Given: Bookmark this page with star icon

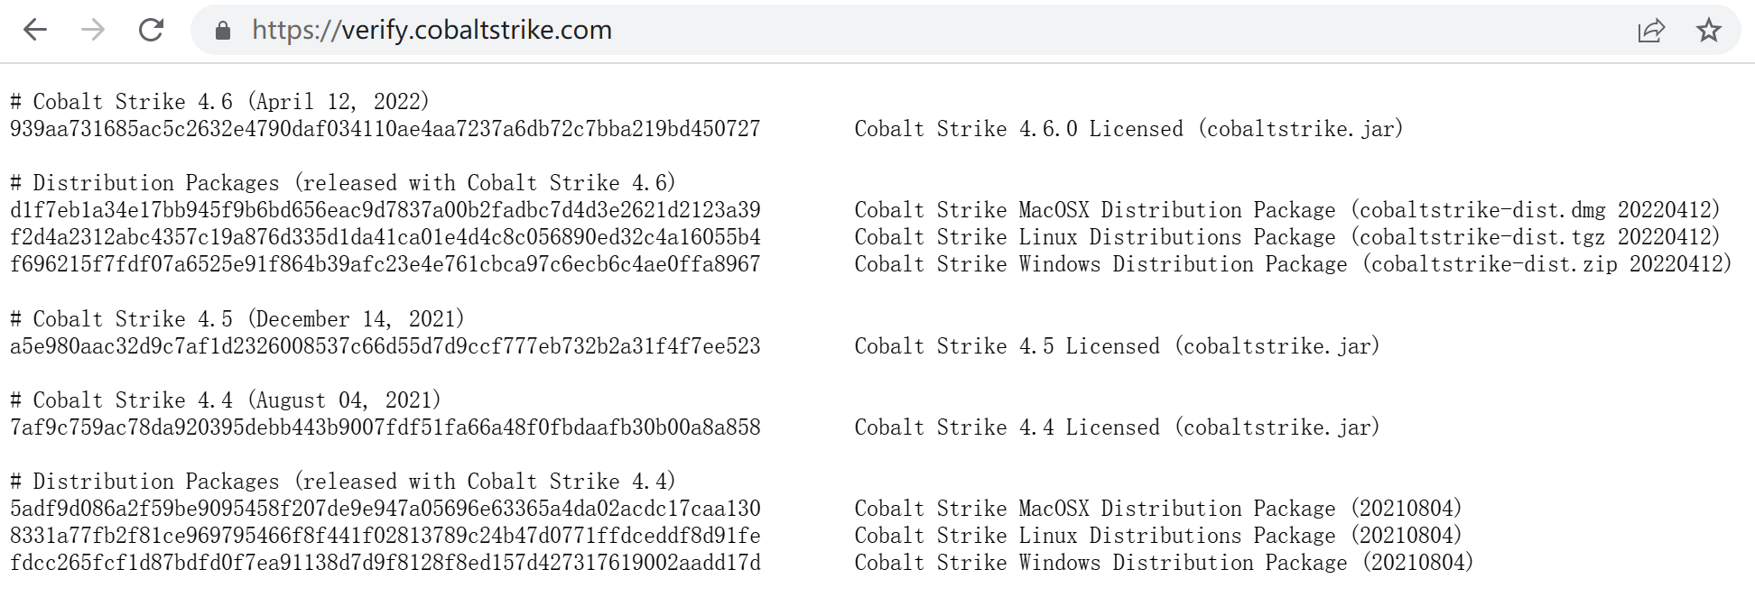Looking at the screenshot, I should [1708, 31].
